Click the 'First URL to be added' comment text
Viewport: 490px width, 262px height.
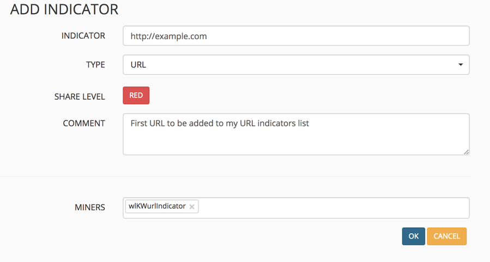coord(220,123)
